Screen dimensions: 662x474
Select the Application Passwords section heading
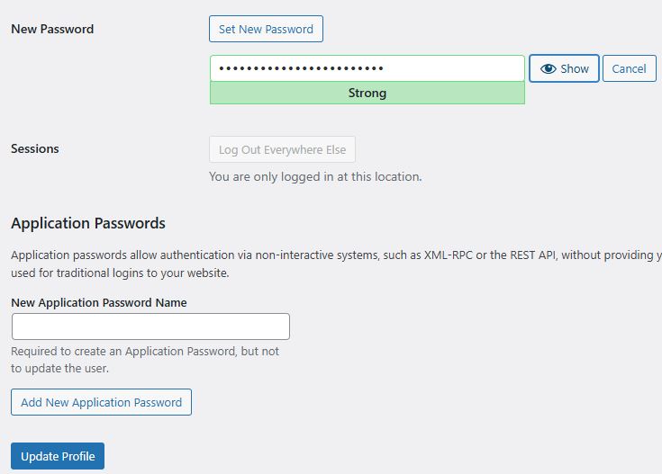click(x=88, y=223)
